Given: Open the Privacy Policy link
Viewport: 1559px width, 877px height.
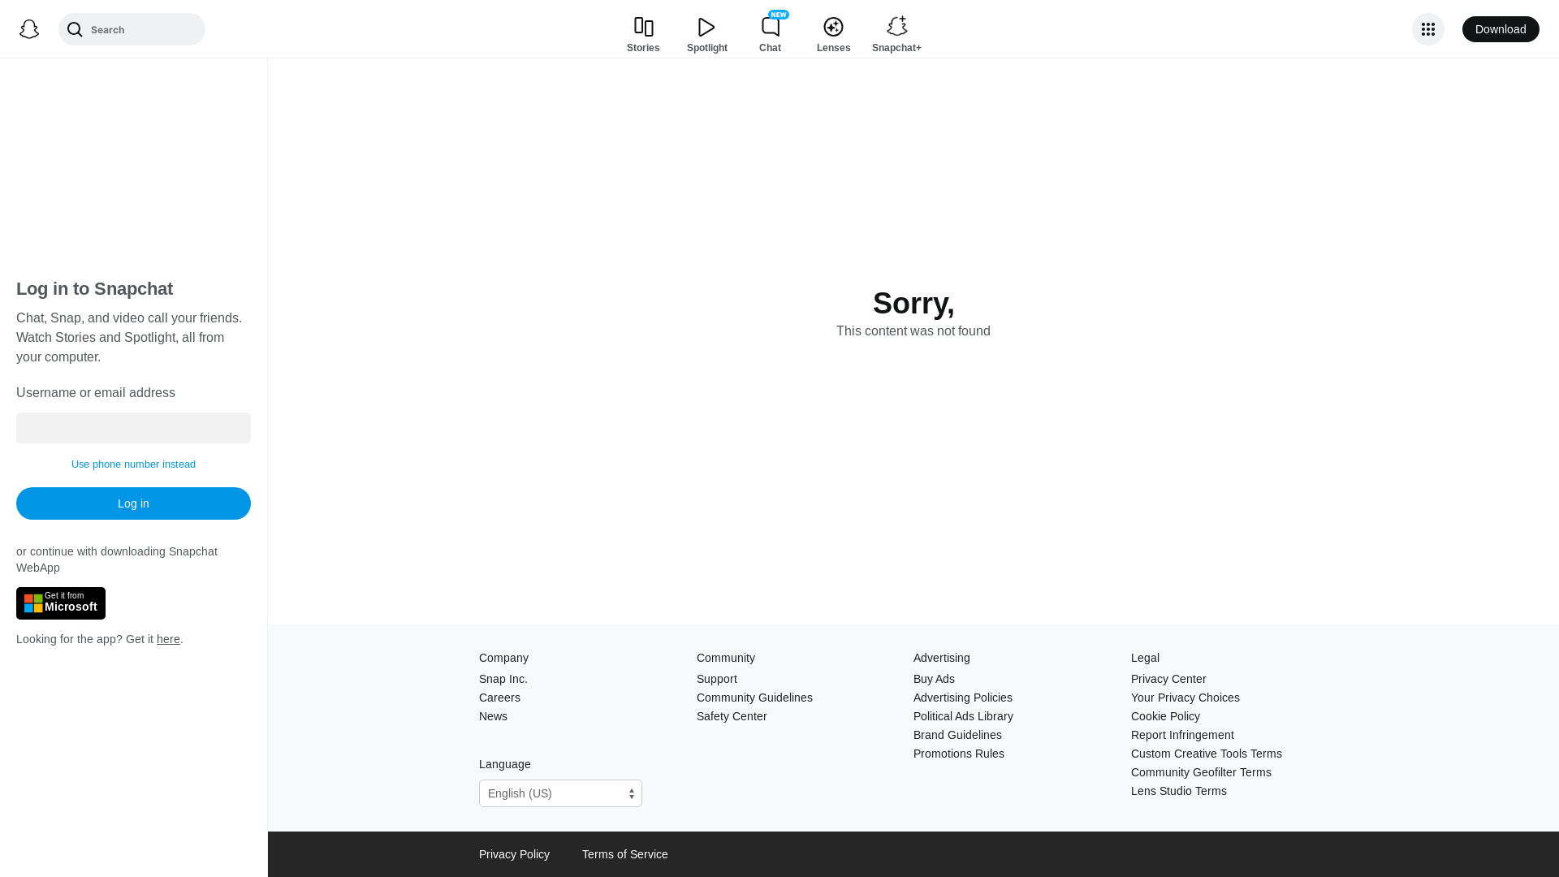Looking at the screenshot, I should coord(514,854).
